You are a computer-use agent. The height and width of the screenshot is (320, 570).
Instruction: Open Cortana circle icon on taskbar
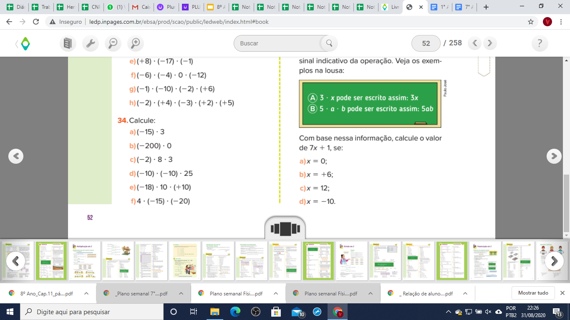[x=174, y=312]
